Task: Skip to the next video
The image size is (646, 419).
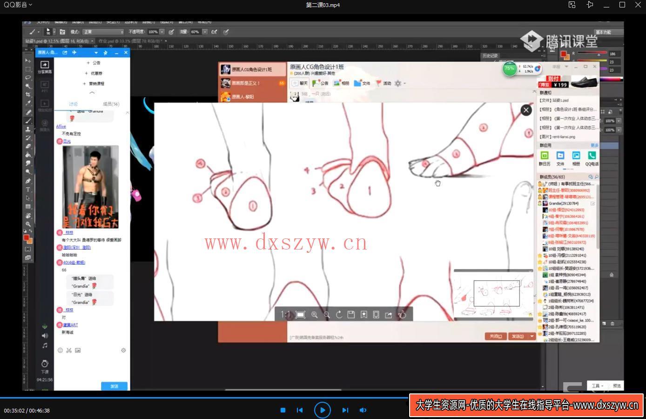Action: [x=345, y=410]
